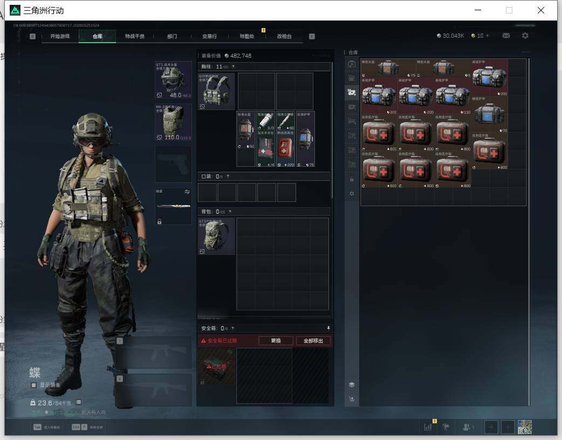Select the helmet repair kit valued 75

coord(388,68)
